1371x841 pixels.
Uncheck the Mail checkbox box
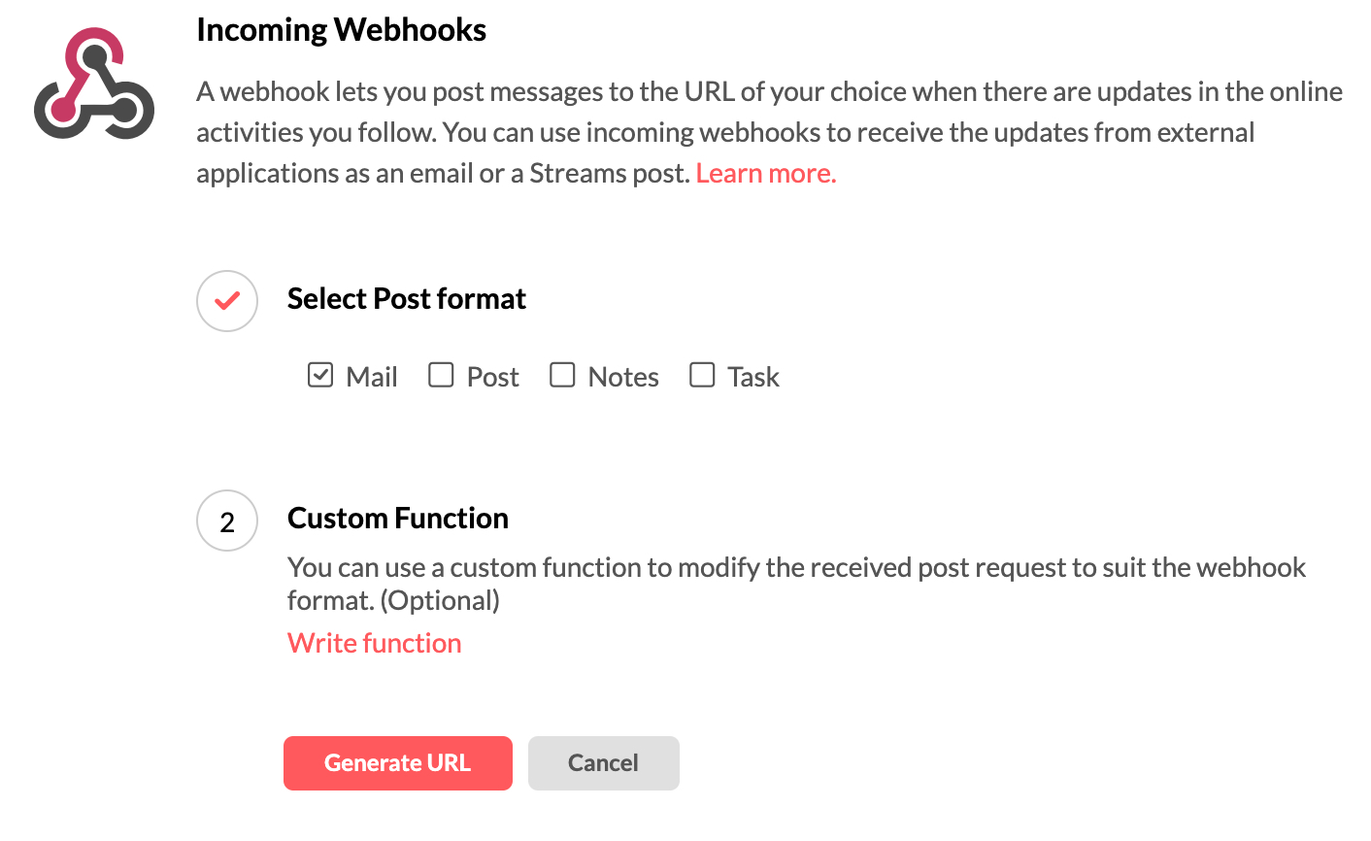click(320, 375)
